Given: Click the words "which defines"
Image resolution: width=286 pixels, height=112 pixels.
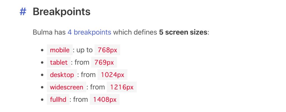Looking at the screenshot, I should [x=135, y=32].
